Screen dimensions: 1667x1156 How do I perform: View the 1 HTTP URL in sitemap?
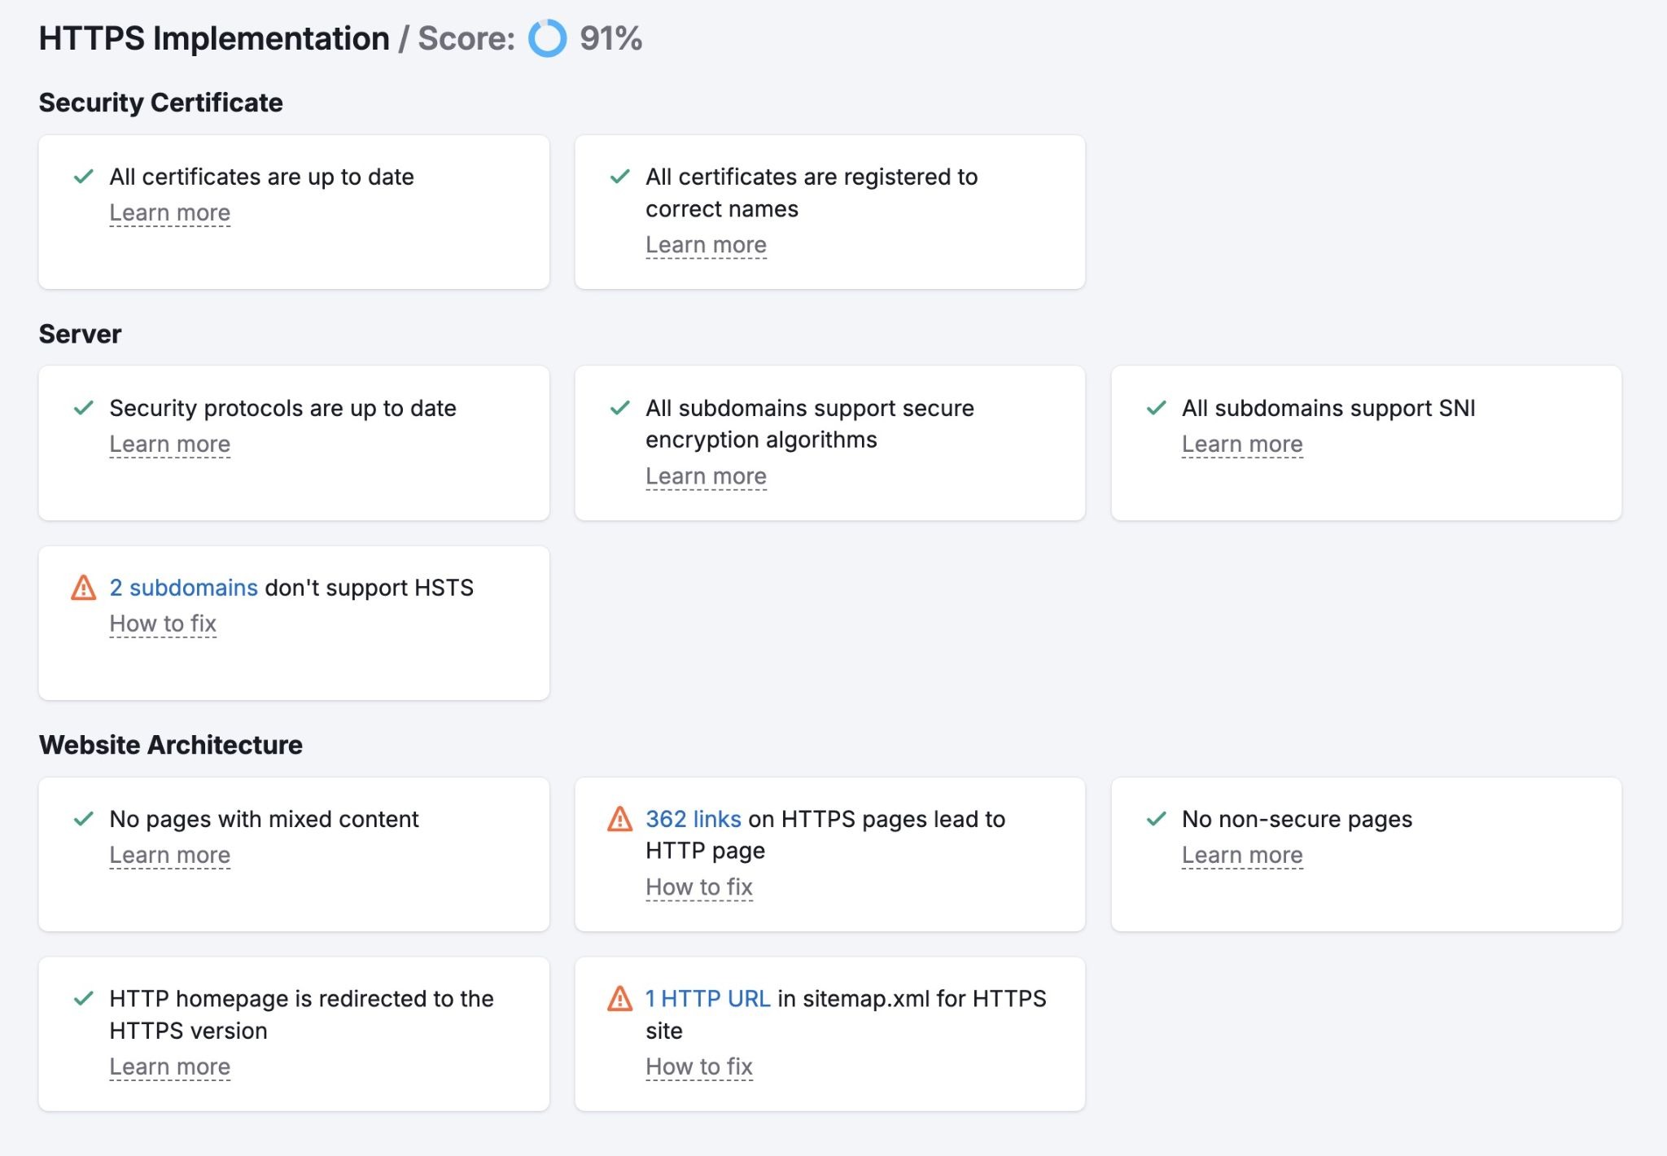pos(707,1000)
